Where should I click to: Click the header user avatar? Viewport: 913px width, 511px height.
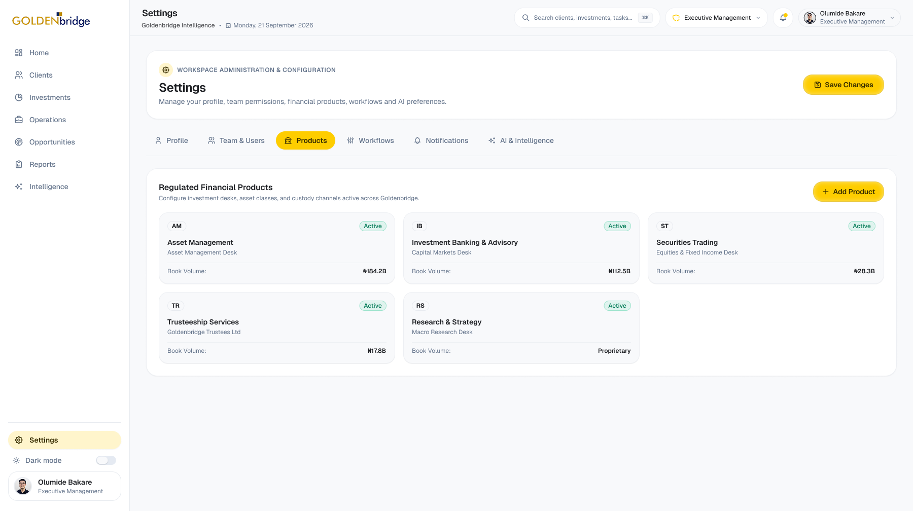click(810, 18)
